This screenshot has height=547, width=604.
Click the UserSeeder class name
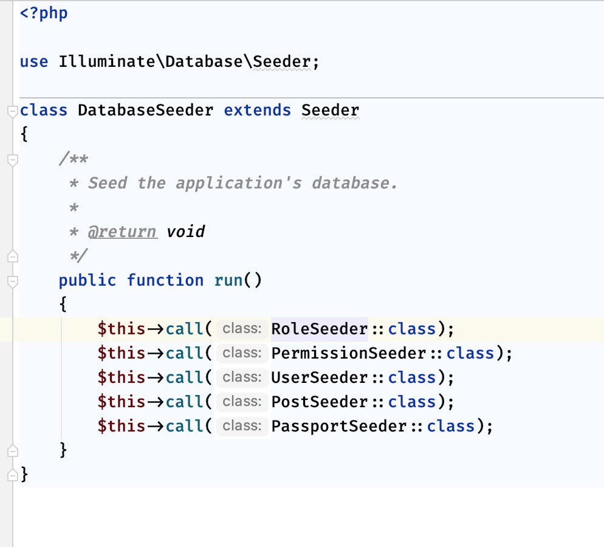coord(320,377)
